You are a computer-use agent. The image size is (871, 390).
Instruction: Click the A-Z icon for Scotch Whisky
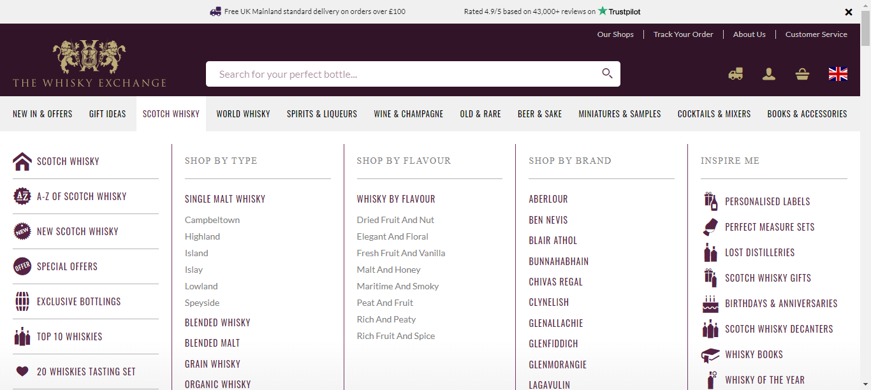pos(22,196)
